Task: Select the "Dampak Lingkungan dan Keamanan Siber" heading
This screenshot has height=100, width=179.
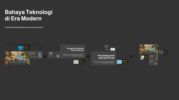Action: [149, 52]
